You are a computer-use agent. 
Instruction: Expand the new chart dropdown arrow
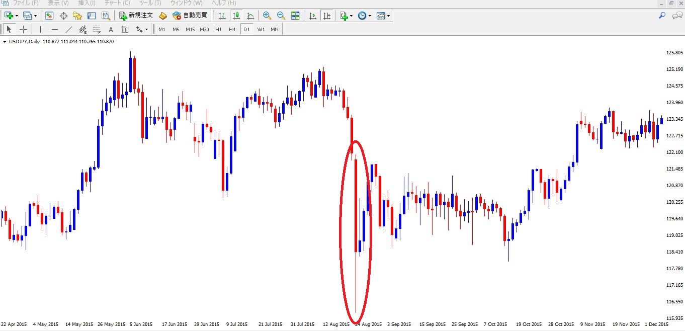click(17, 16)
